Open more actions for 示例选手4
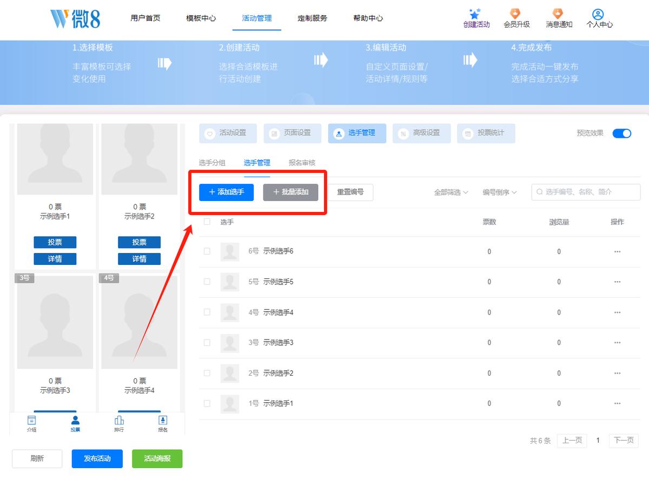The image size is (649, 480). pyautogui.click(x=617, y=312)
